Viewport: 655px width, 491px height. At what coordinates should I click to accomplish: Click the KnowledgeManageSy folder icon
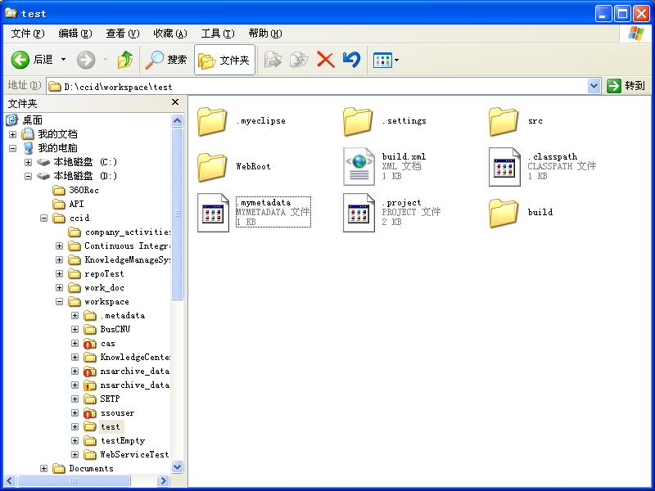pyautogui.click(x=75, y=260)
